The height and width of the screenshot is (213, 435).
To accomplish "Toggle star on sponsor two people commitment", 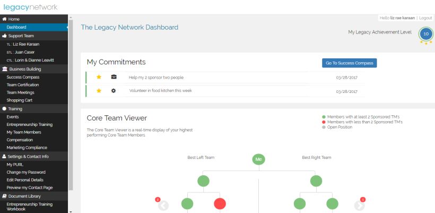I will click(99, 77).
